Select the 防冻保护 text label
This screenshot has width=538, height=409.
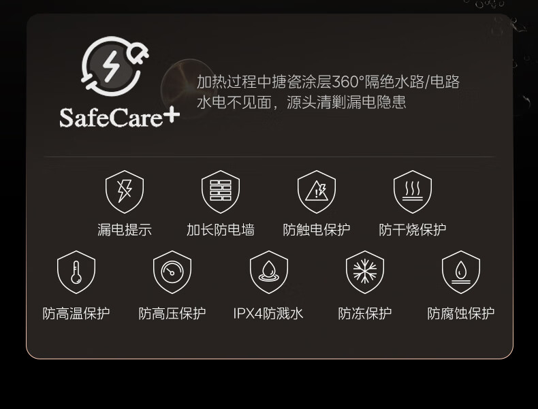[x=365, y=313]
